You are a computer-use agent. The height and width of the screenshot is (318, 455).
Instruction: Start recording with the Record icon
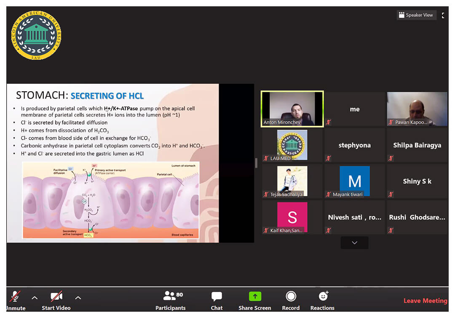tap(291, 296)
